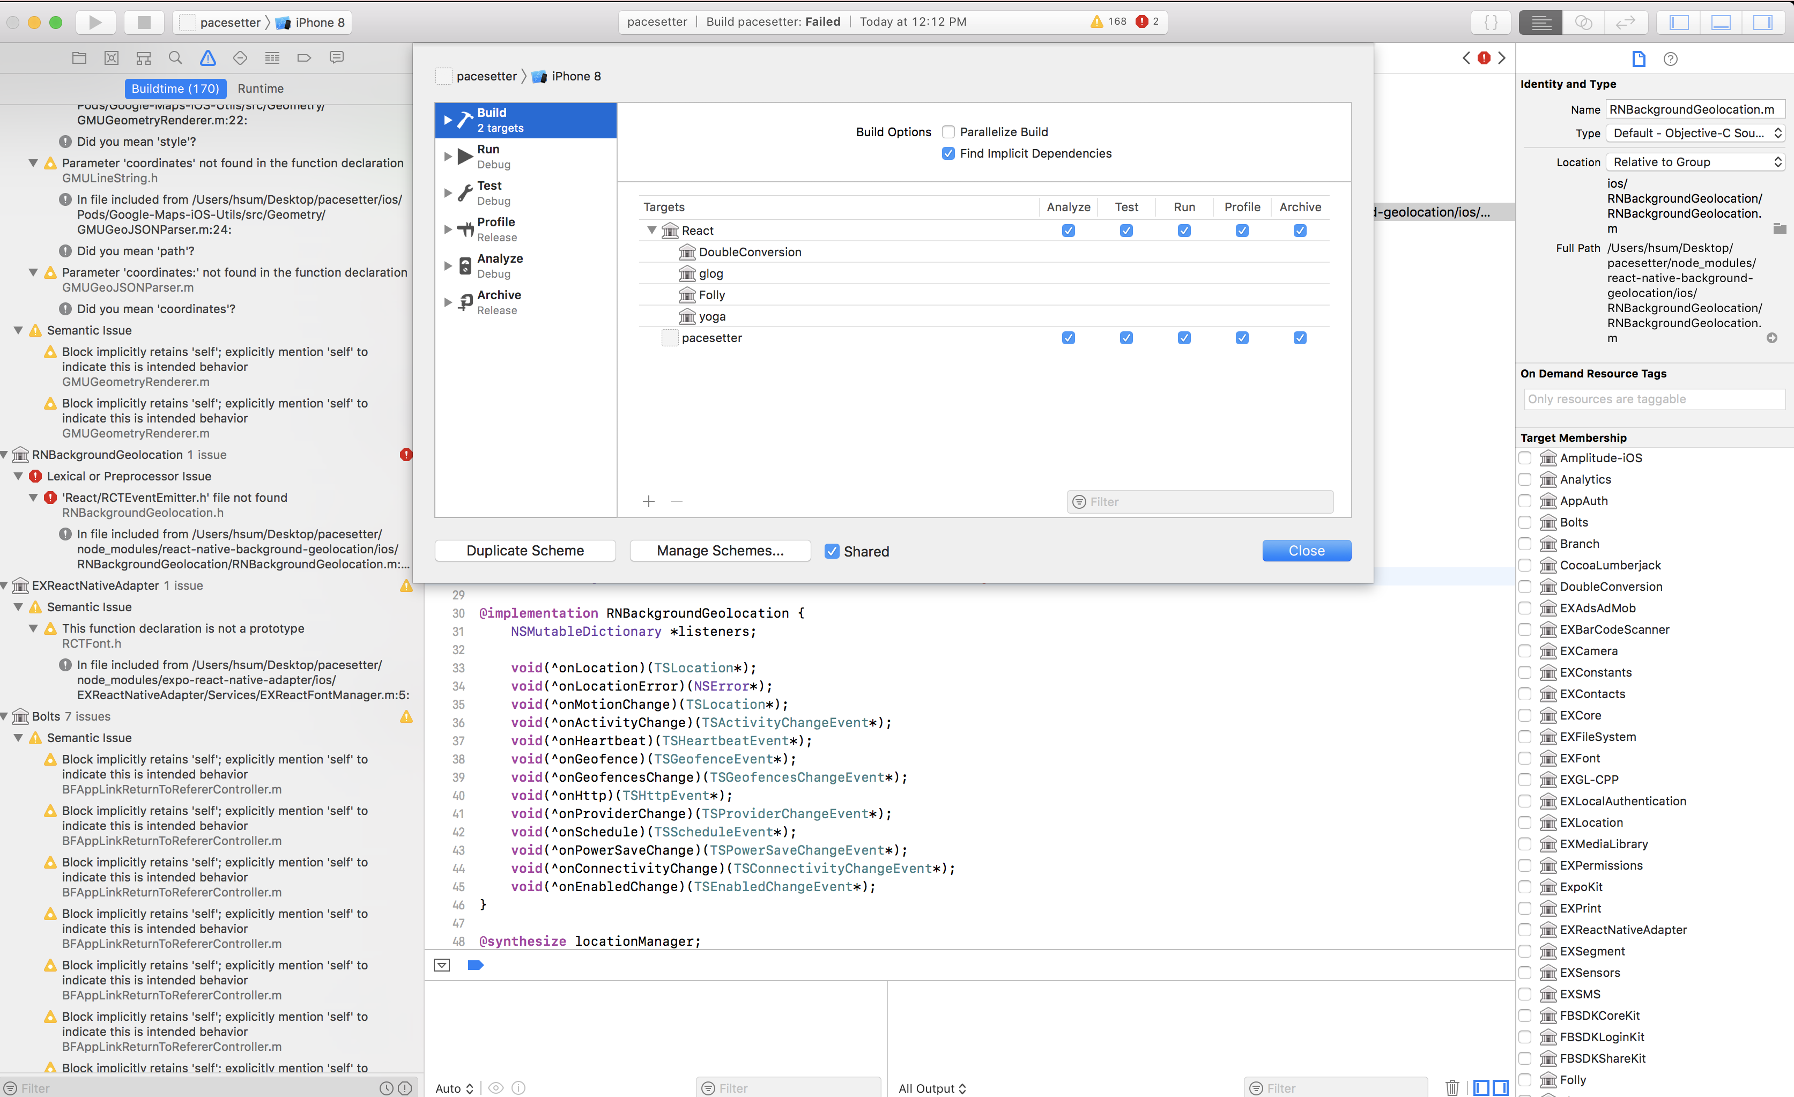Expand the Run Debug scheme action
The width and height of the screenshot is (1794, 1097).
click(x=448, y=156)
